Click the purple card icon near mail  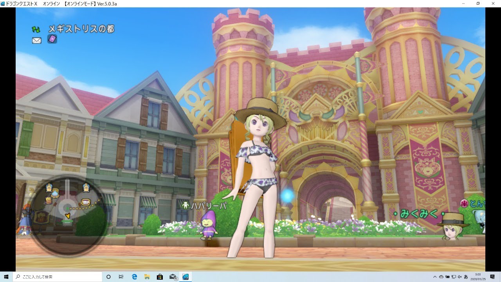tap(52, 39)
